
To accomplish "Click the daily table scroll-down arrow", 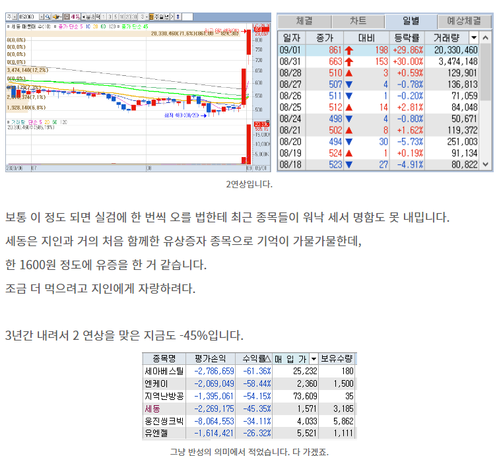I will pos(485,164).
